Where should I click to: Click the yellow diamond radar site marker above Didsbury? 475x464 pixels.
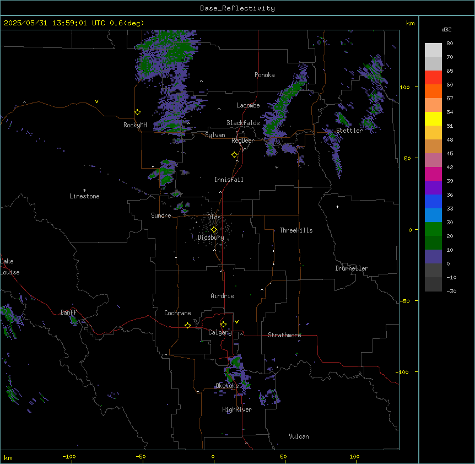[214, 230]
